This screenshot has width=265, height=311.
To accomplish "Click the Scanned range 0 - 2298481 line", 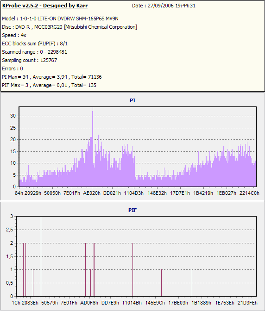I will coord(35,52).
